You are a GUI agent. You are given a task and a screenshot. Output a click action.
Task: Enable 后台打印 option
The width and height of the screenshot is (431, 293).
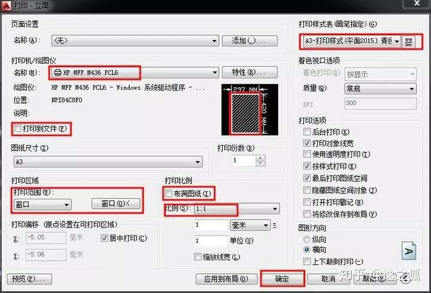click(x=307, y=132)
